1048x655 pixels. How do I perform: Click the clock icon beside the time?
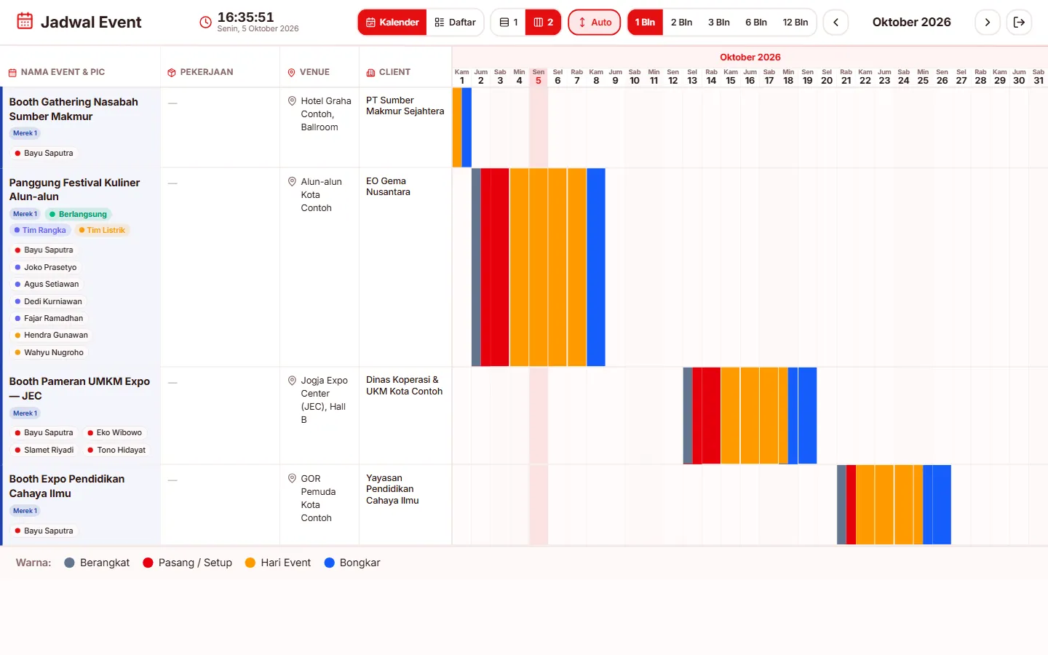pyautogui.click(x=206, y=22)
